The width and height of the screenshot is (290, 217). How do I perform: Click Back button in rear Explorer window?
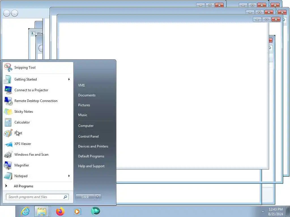7,13
